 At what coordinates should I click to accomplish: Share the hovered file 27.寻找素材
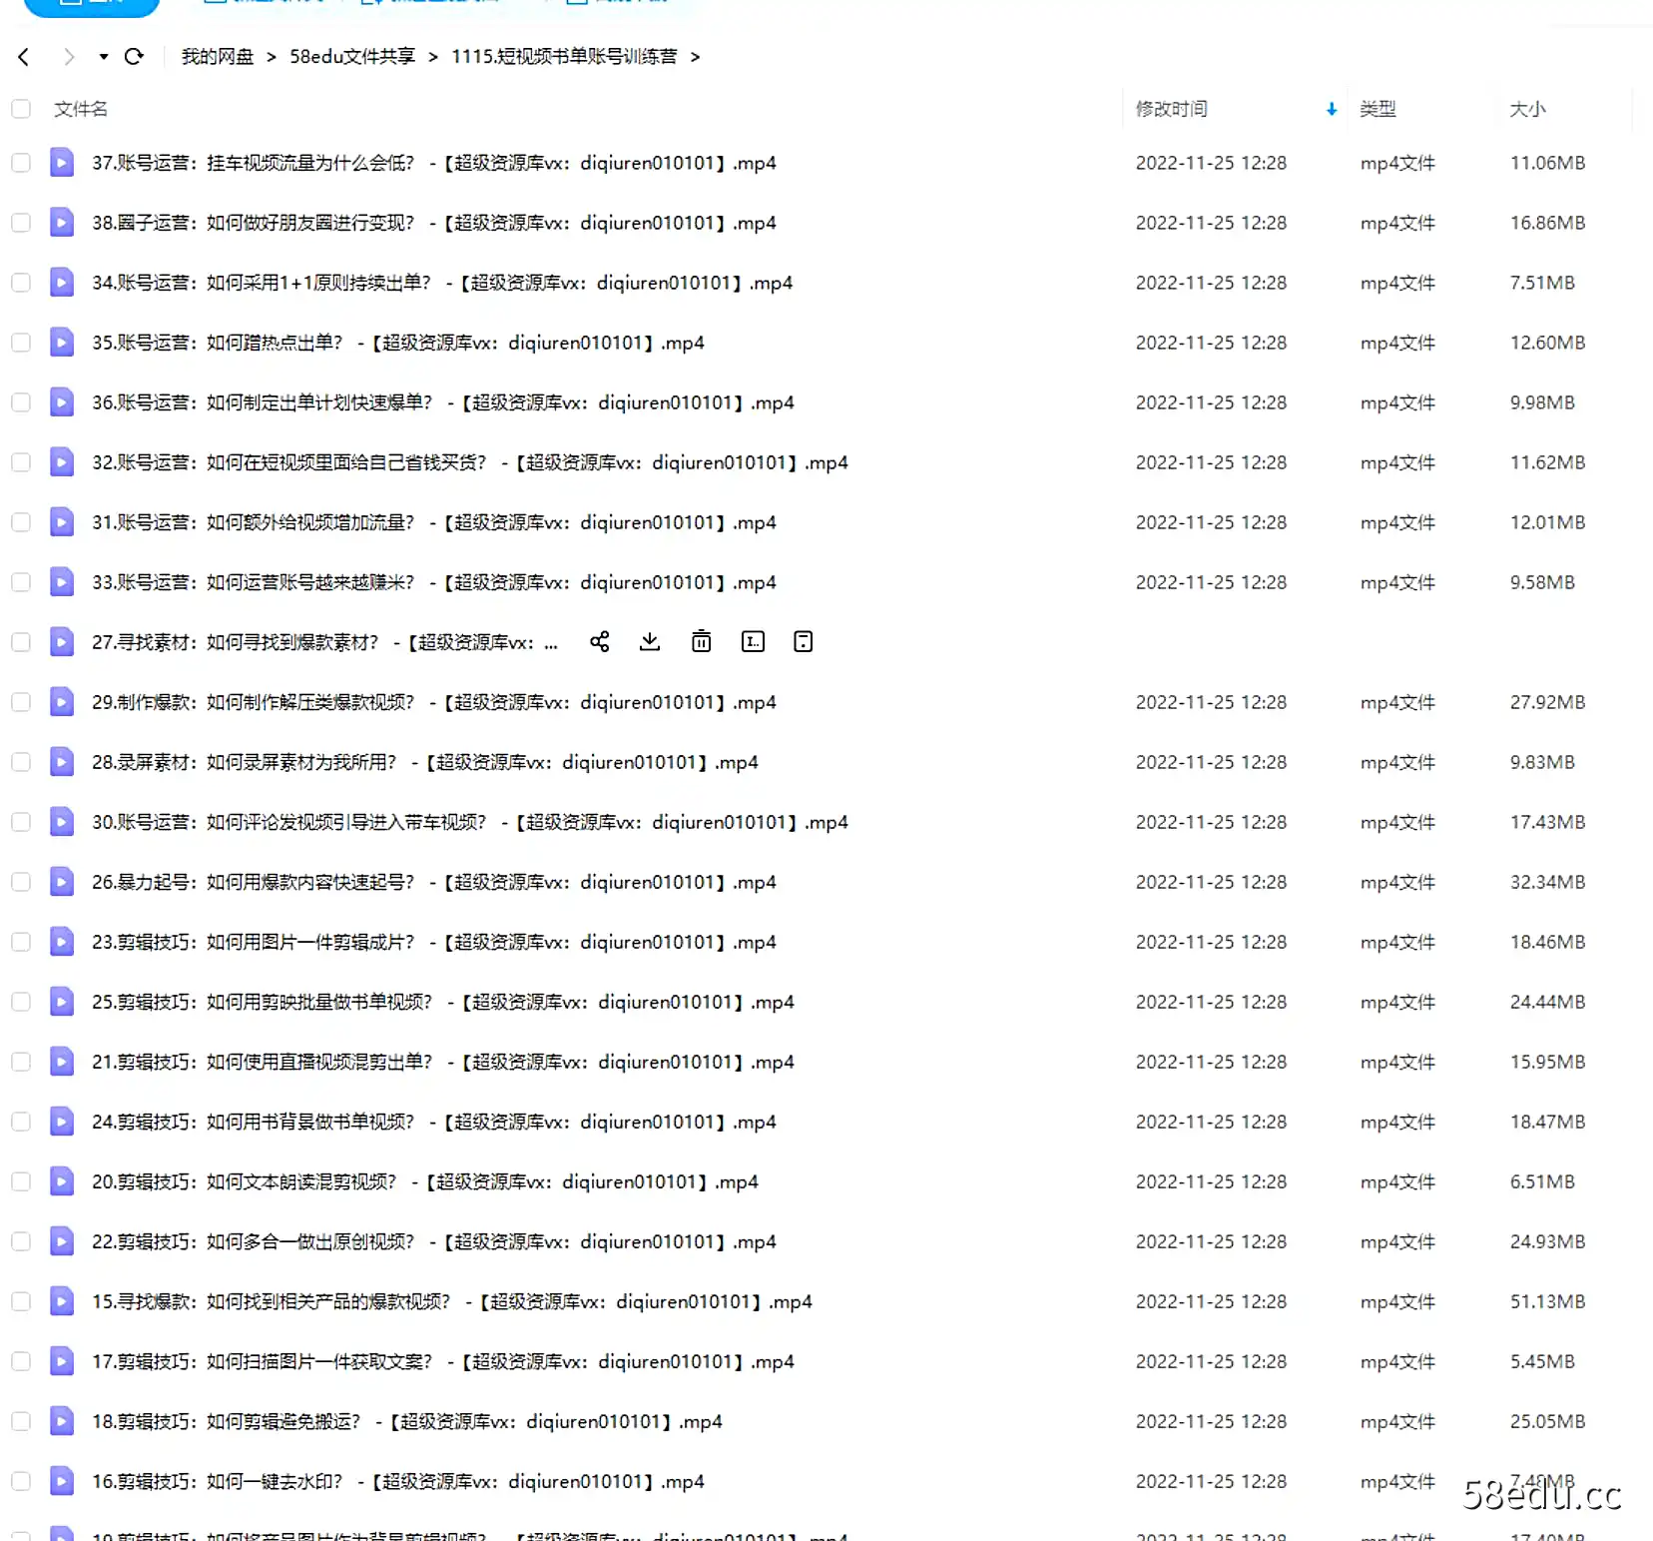tap(599, 642)
